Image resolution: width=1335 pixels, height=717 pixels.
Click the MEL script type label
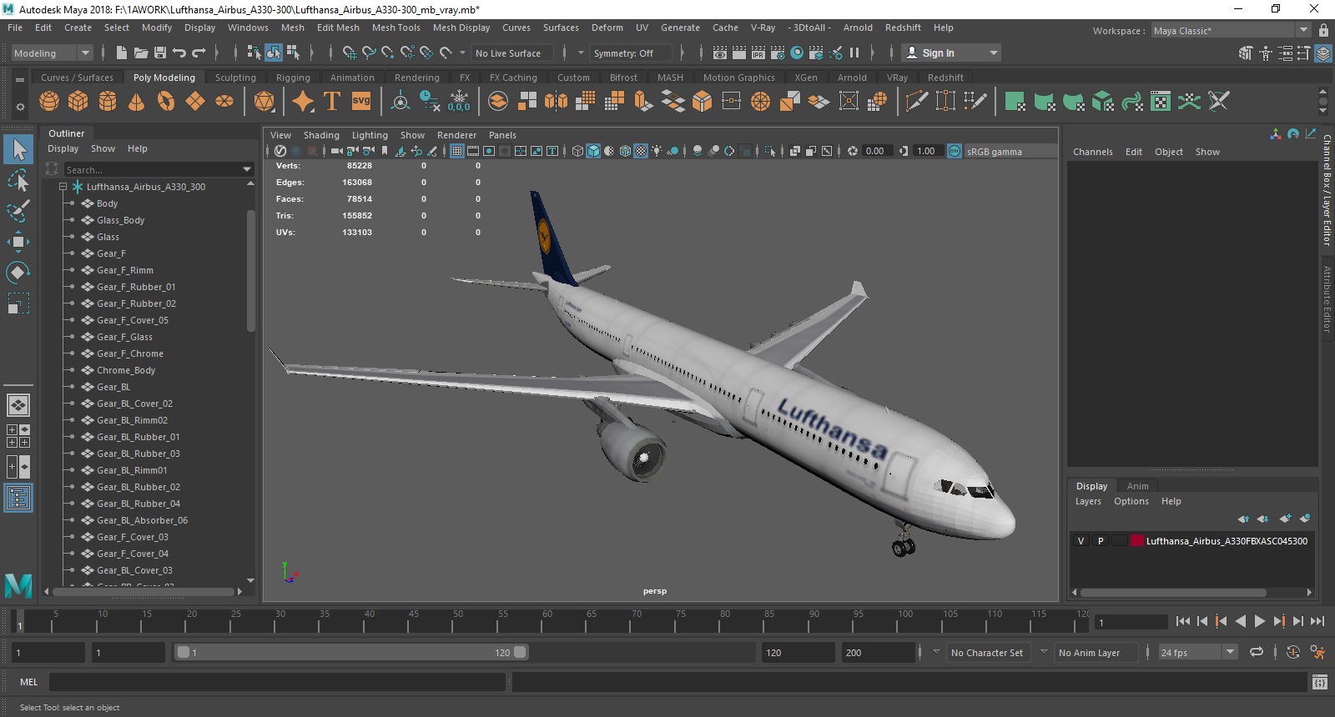(29, 682)
